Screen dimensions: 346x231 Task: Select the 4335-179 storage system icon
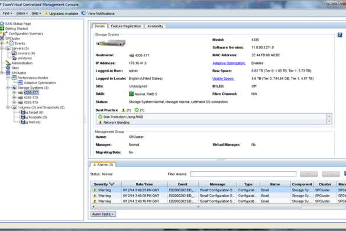pyautogui.click(x=20, y=102)
